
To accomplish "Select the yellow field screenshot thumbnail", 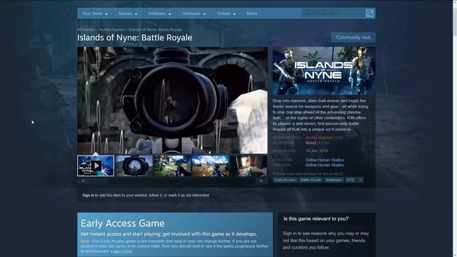I will [211, 166].
